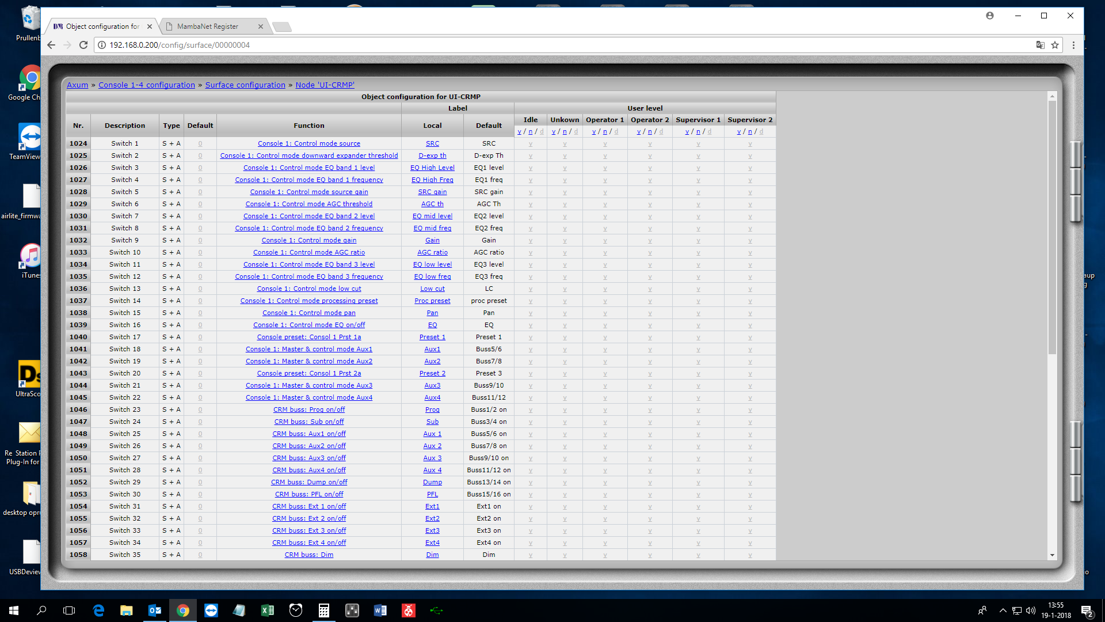Click scrollbar down arrow in config panel
The image size is (1105, 622).
(x=1052, y=555)
